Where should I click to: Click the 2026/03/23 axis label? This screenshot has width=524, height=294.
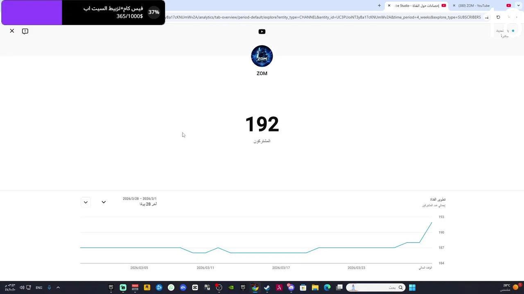pyautogui.click(x=356, y=268)
